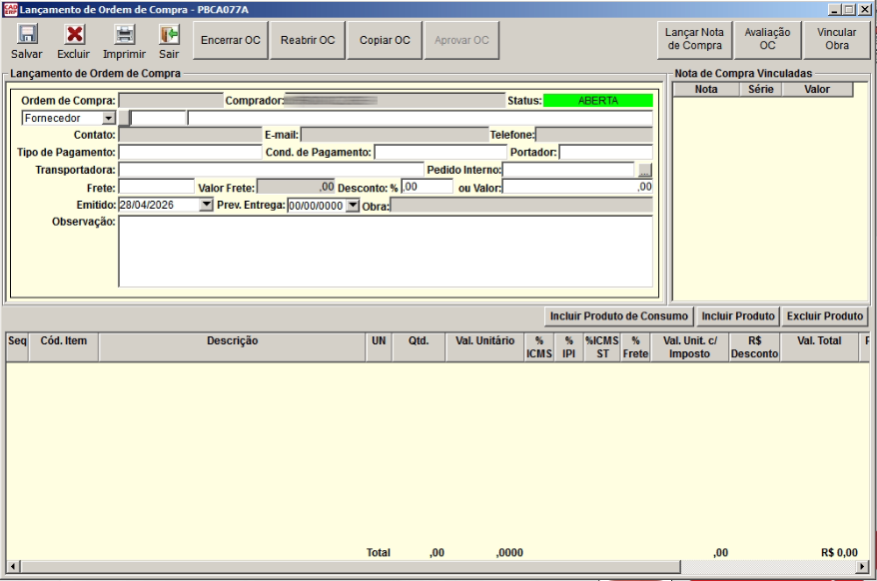
Task: Open the Fornecedor dropdown
Action: [x=109, y=118]
